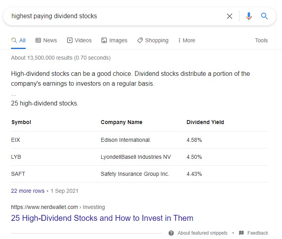Click the Dividend Yield column header

coord(205,122)
